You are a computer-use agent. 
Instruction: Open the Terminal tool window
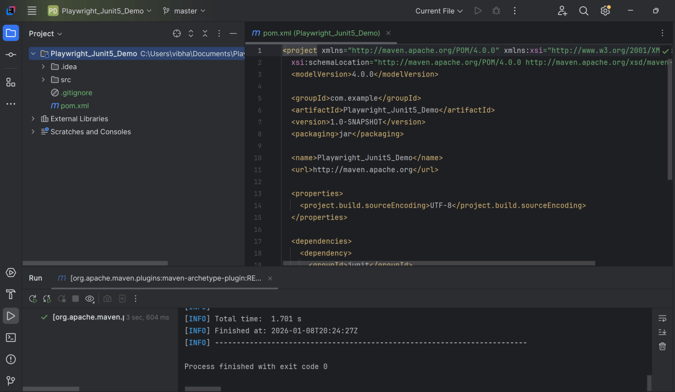[11, 337]
